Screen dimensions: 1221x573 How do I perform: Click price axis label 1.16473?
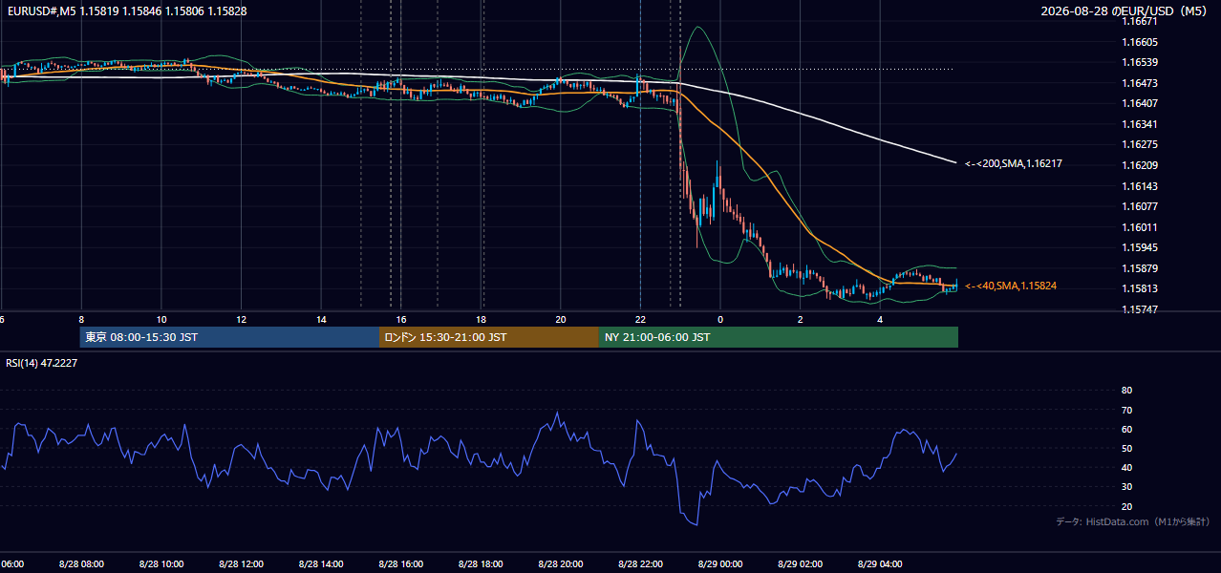pos(1139,83)
